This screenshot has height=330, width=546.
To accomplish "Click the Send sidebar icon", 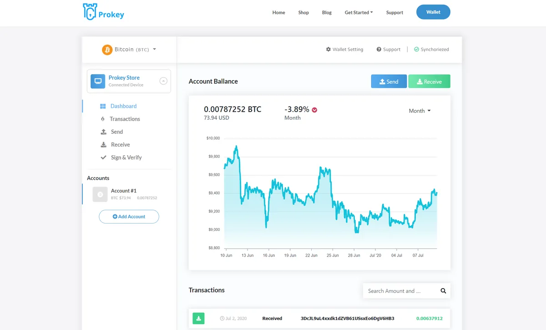I will (x=103, y=132).
